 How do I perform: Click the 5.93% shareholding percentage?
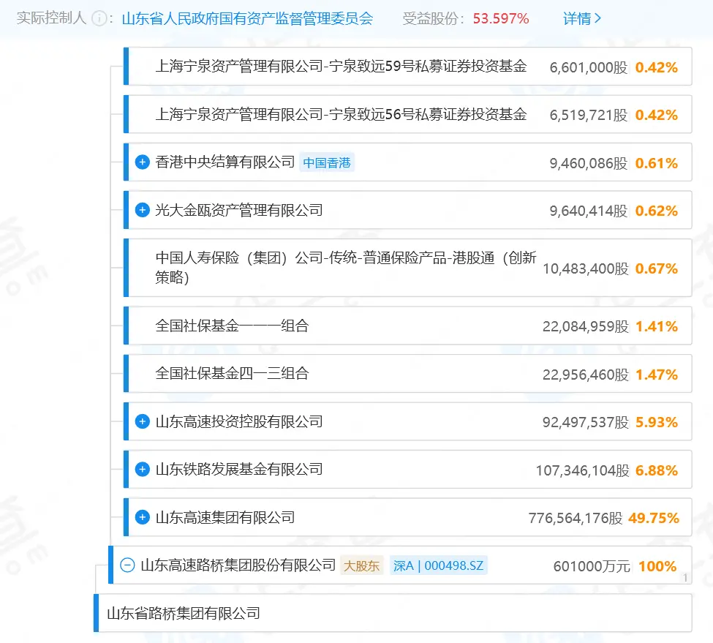(x=657, y=422)
